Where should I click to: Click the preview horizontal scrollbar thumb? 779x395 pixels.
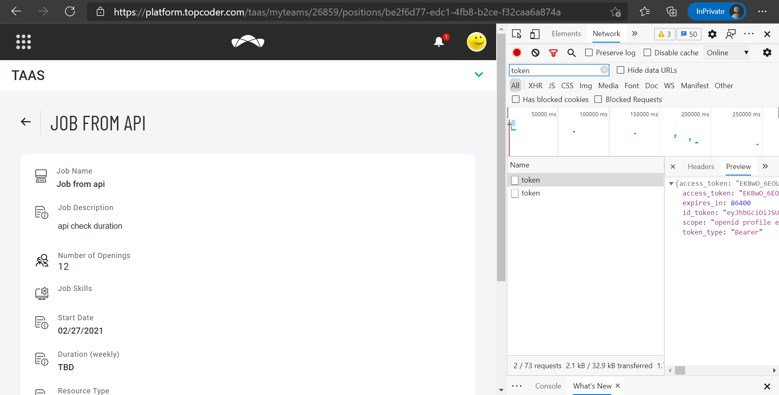click(680, 370)
